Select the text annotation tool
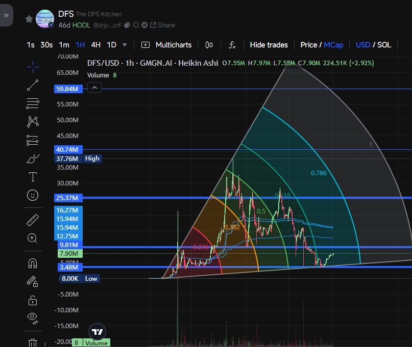 click(32, 177)
